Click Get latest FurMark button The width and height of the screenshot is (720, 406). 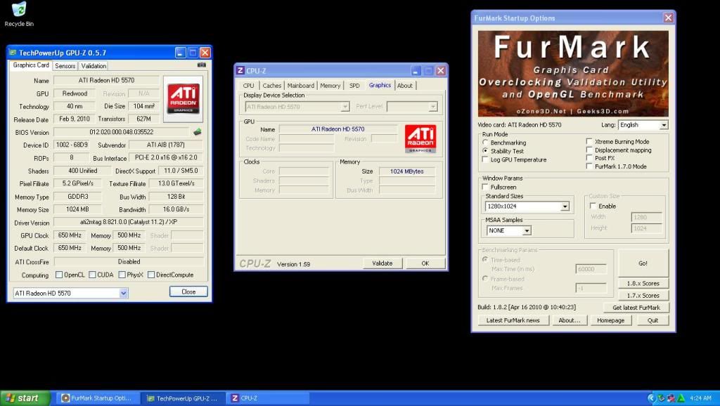636,308
